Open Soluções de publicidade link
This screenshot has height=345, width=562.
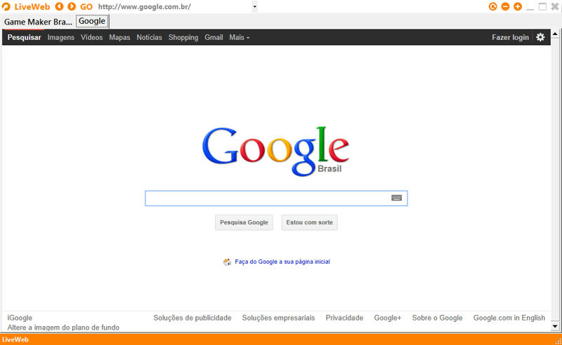pyautogui.click(x=192, y=318)
